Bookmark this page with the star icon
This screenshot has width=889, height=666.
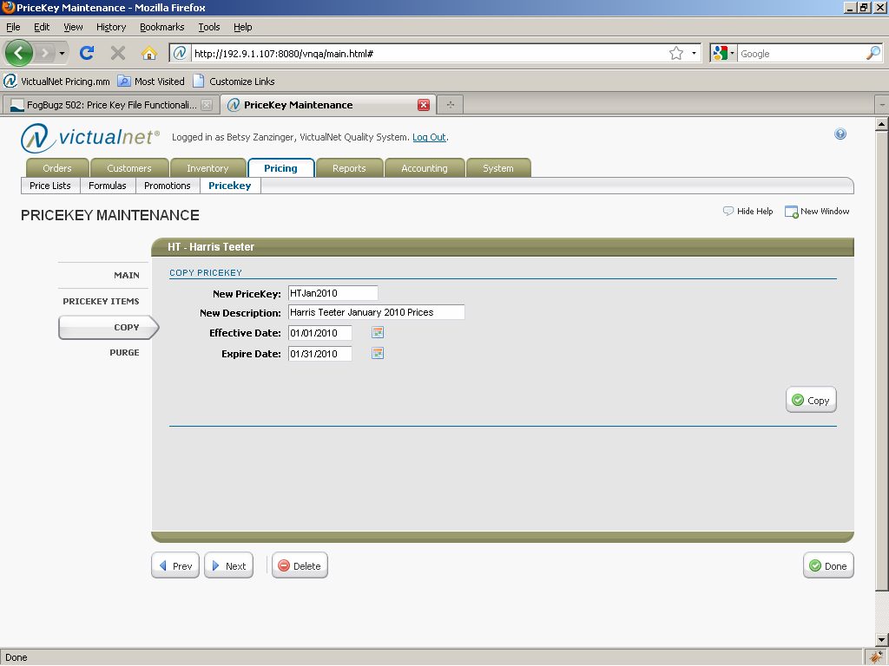(x=675, y=54)
